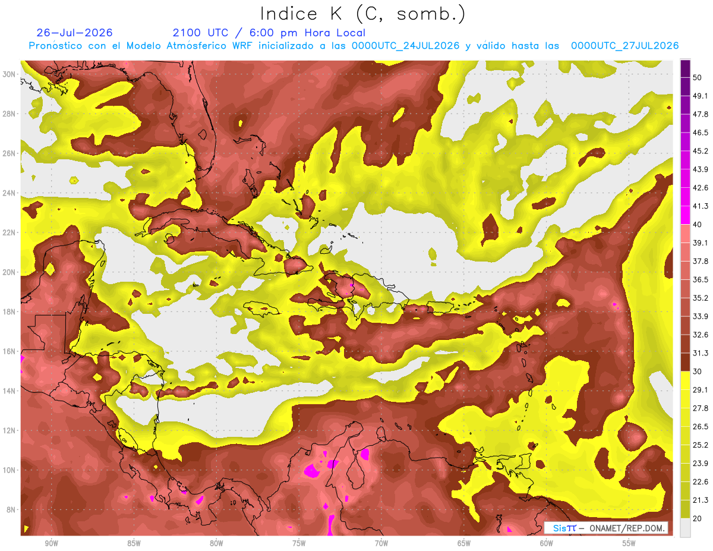Click the "75W" longitude label
The height and width of the screenshot is (551, 713).
299,544
